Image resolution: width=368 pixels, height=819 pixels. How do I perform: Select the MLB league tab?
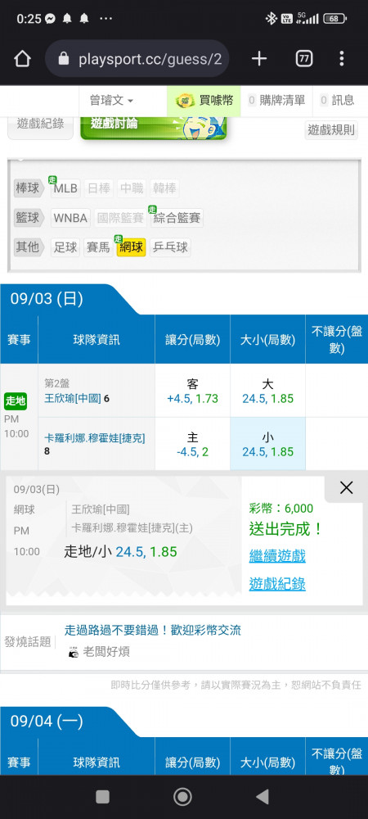click(x=65, y=188)
